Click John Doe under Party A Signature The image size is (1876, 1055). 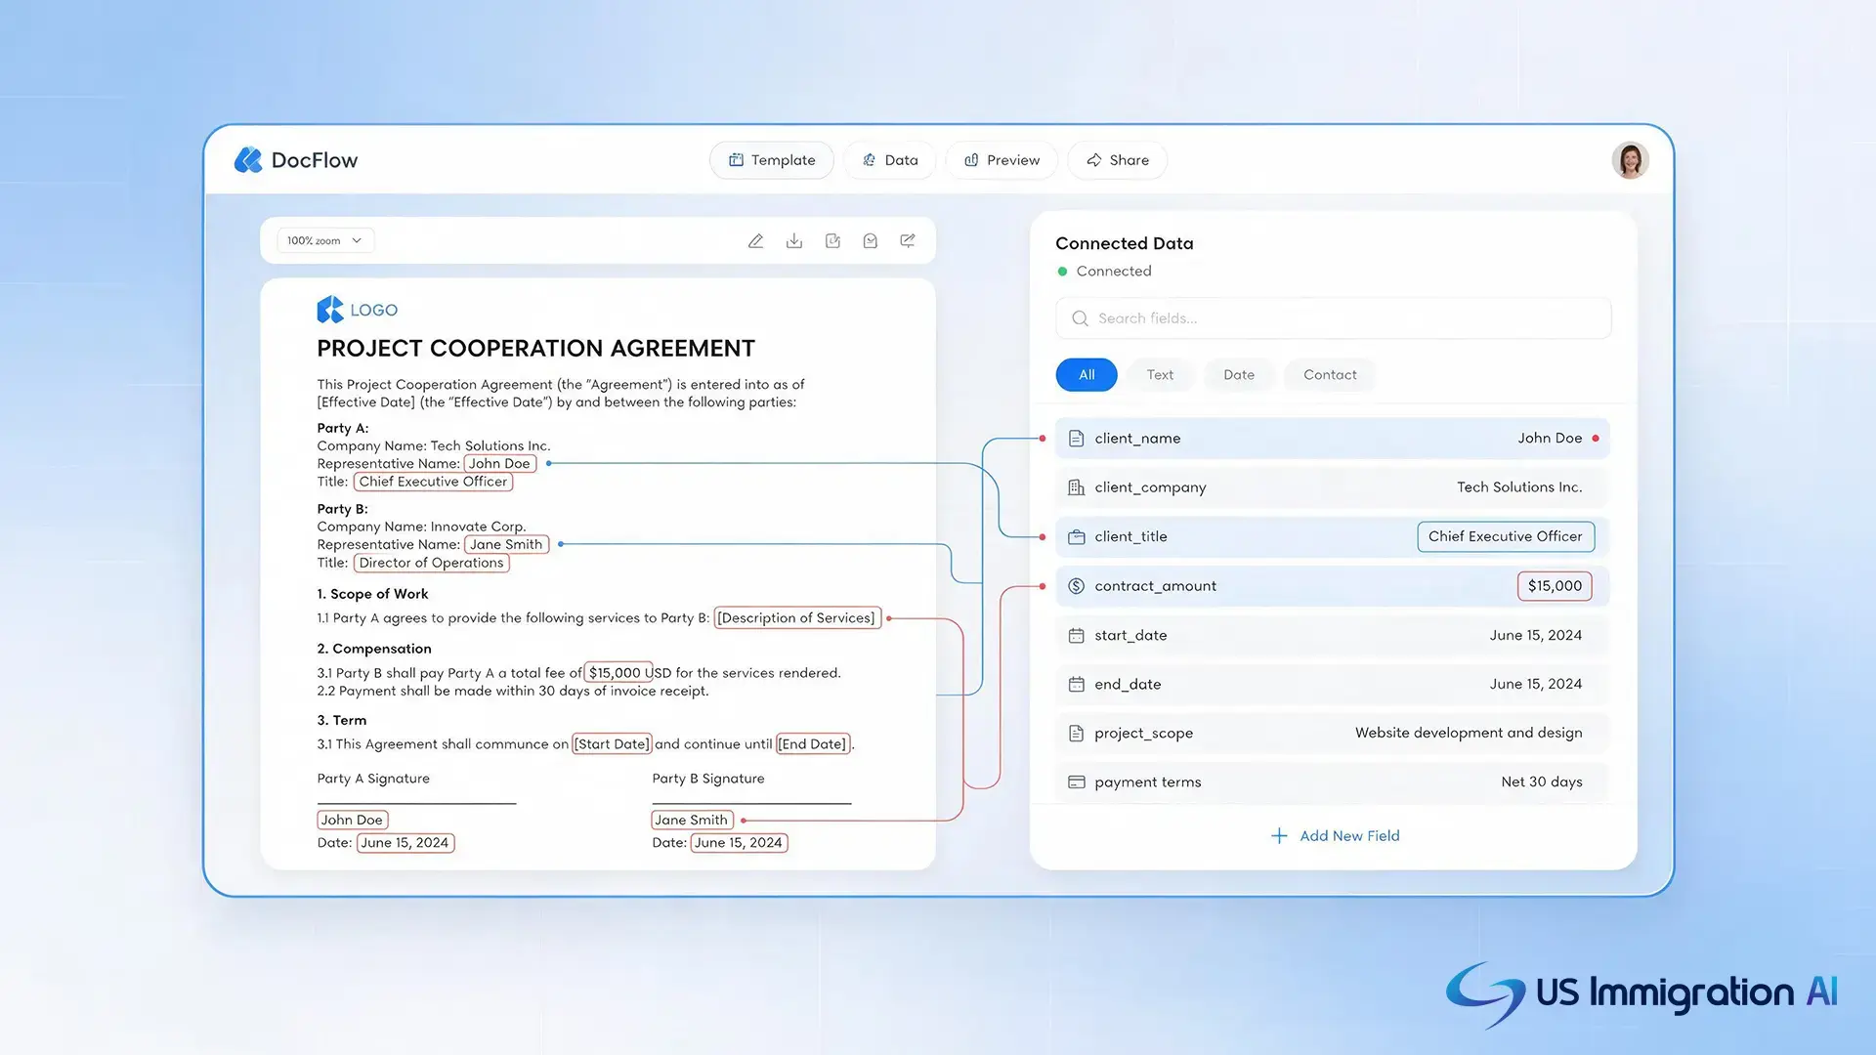(x=352, y=821)
